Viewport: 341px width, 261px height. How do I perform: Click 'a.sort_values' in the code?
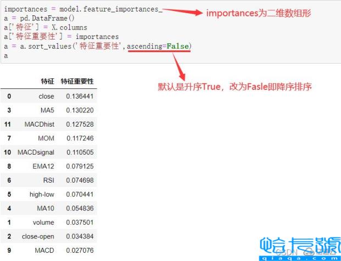tap(46, 46)
